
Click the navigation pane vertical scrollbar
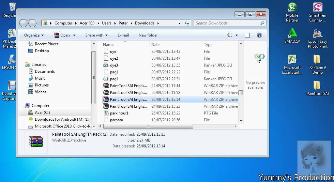pos(94,78)
